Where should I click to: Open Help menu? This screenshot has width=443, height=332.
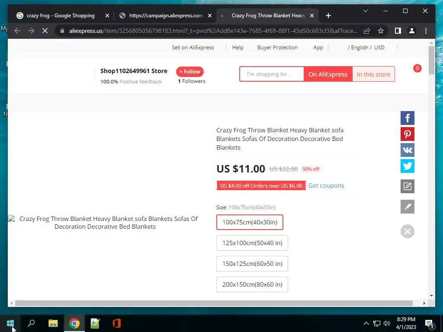(x=238, y=48)
